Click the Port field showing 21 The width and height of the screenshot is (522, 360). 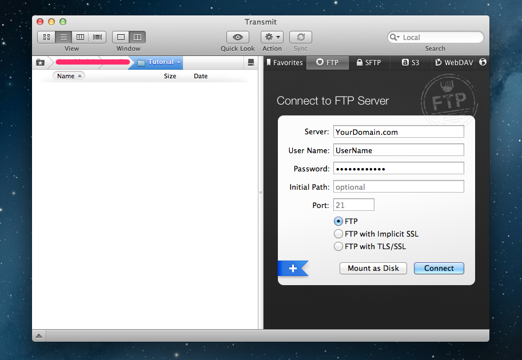pyautogui.click(x=354, y=205)
